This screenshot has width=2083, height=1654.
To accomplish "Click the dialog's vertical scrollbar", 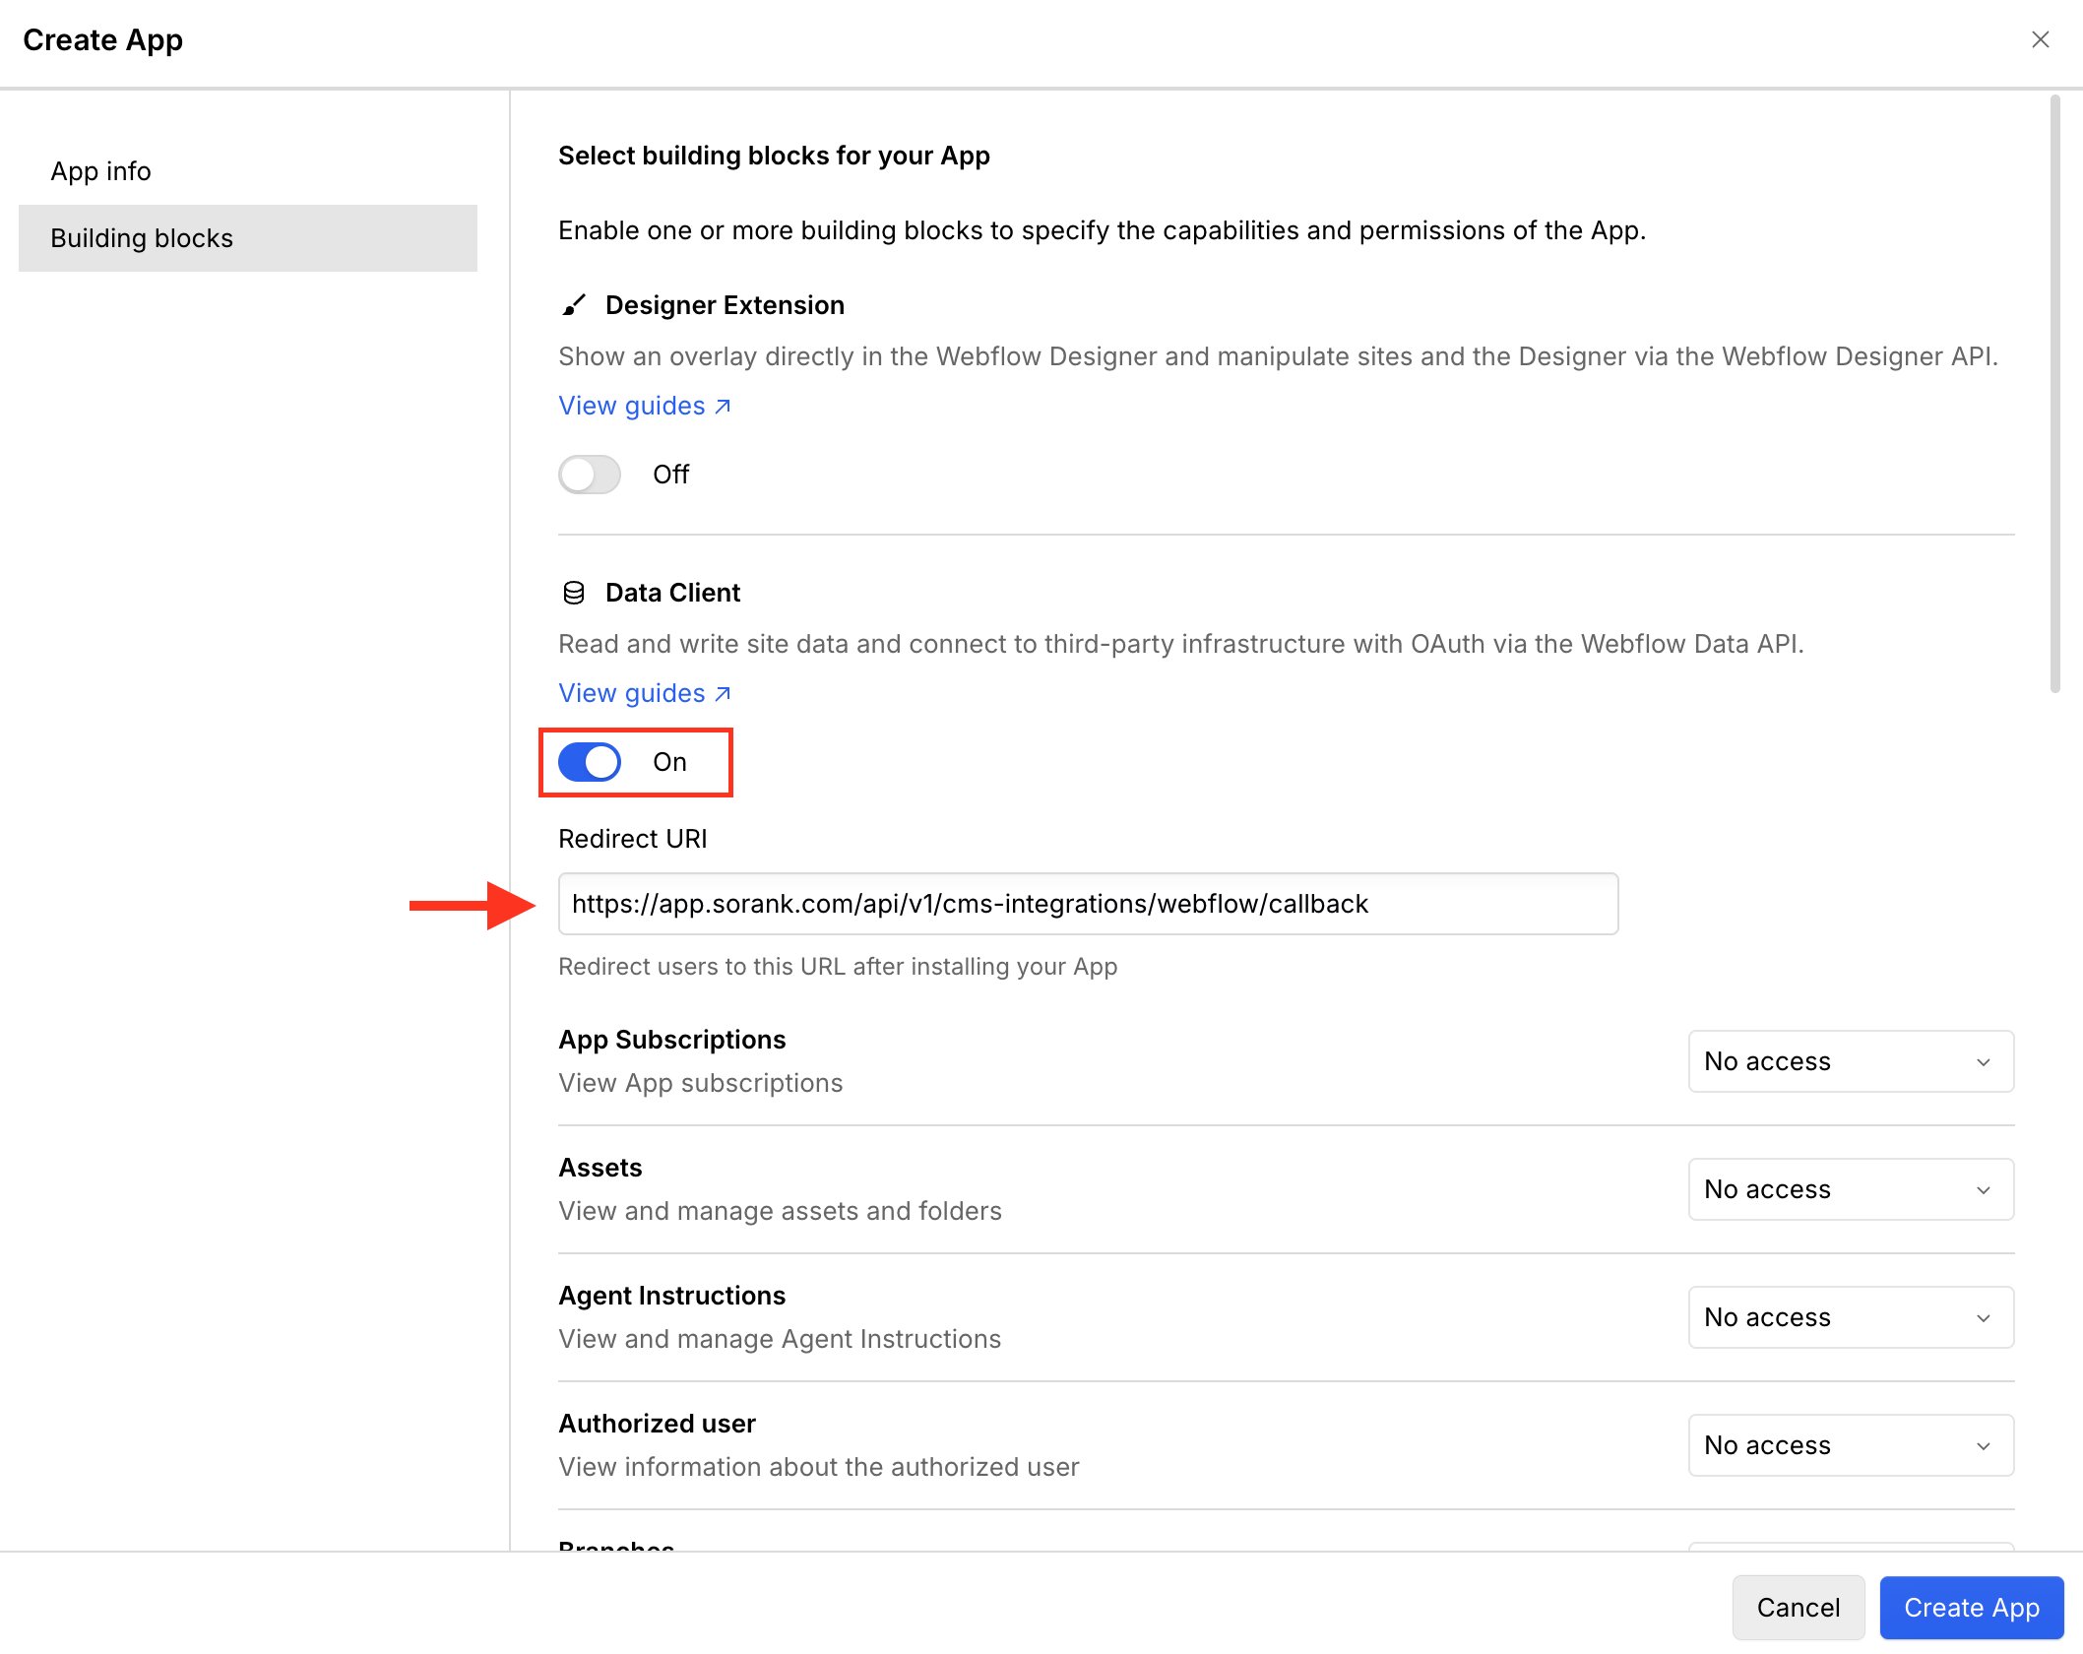I will pyautogui.click(x=2055, y=394).
